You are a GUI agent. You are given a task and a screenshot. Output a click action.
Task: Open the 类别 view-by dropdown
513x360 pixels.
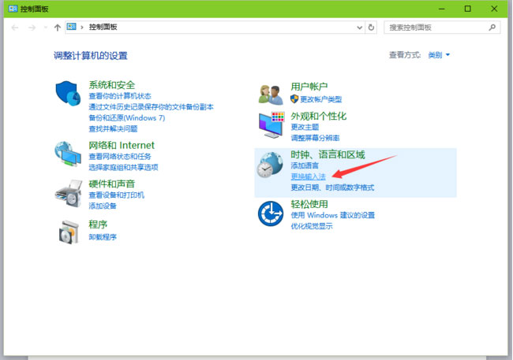(x=439, y=55)
